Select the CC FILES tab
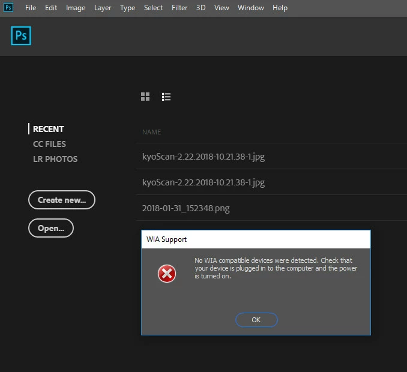This screenshot has height=372, width=407. coord(49,144)
